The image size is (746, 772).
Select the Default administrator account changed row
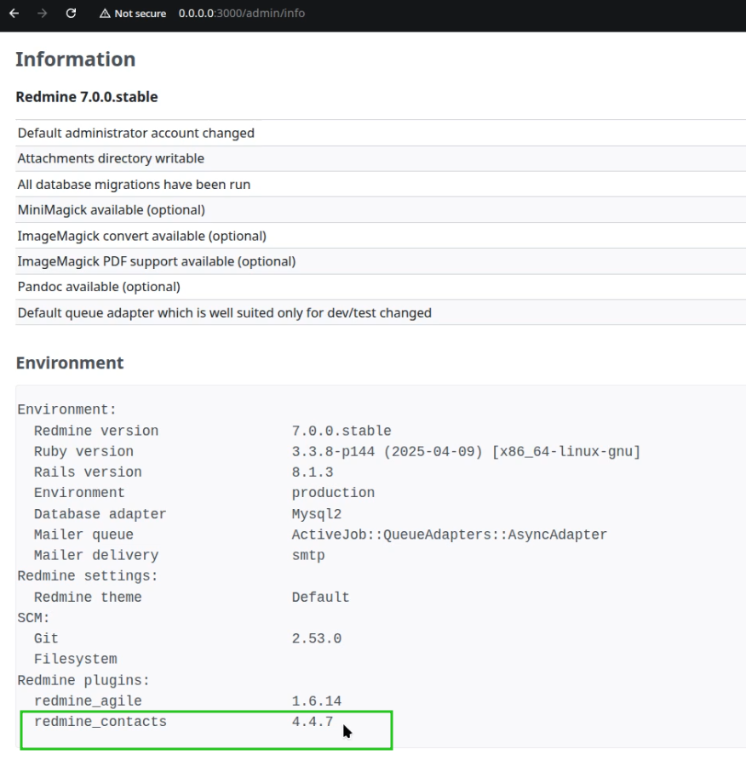(x=381, y=133)
